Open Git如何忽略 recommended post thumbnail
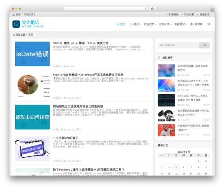The width and height of the screenshot is (224, 189). click(x=166, y=71)
